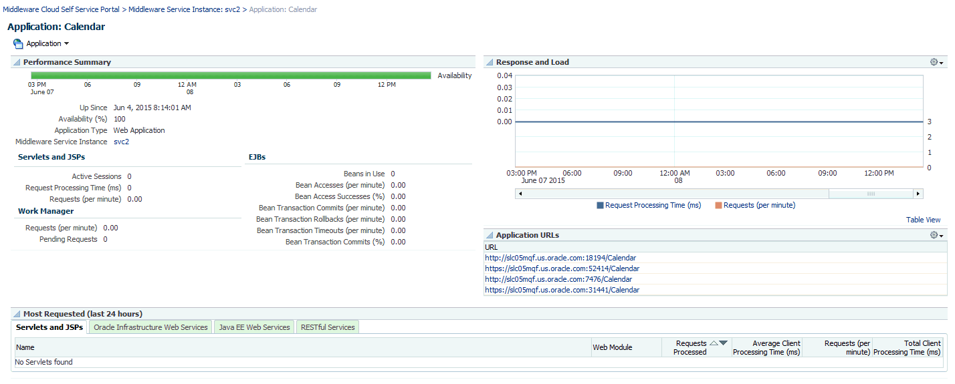
Task: Open the Application menu dropdown
Action: (47, 43)
